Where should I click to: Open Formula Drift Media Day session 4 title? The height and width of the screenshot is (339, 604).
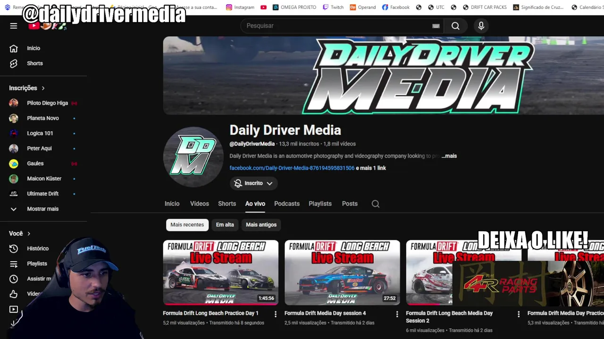click(x=325, y=313)
